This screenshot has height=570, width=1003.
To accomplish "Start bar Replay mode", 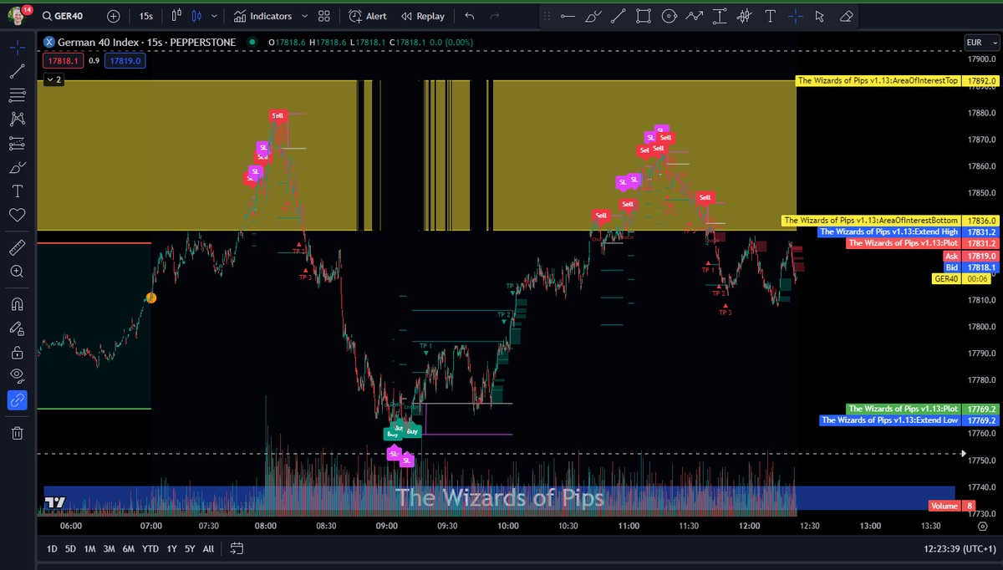I will click(x=423, y=16).
